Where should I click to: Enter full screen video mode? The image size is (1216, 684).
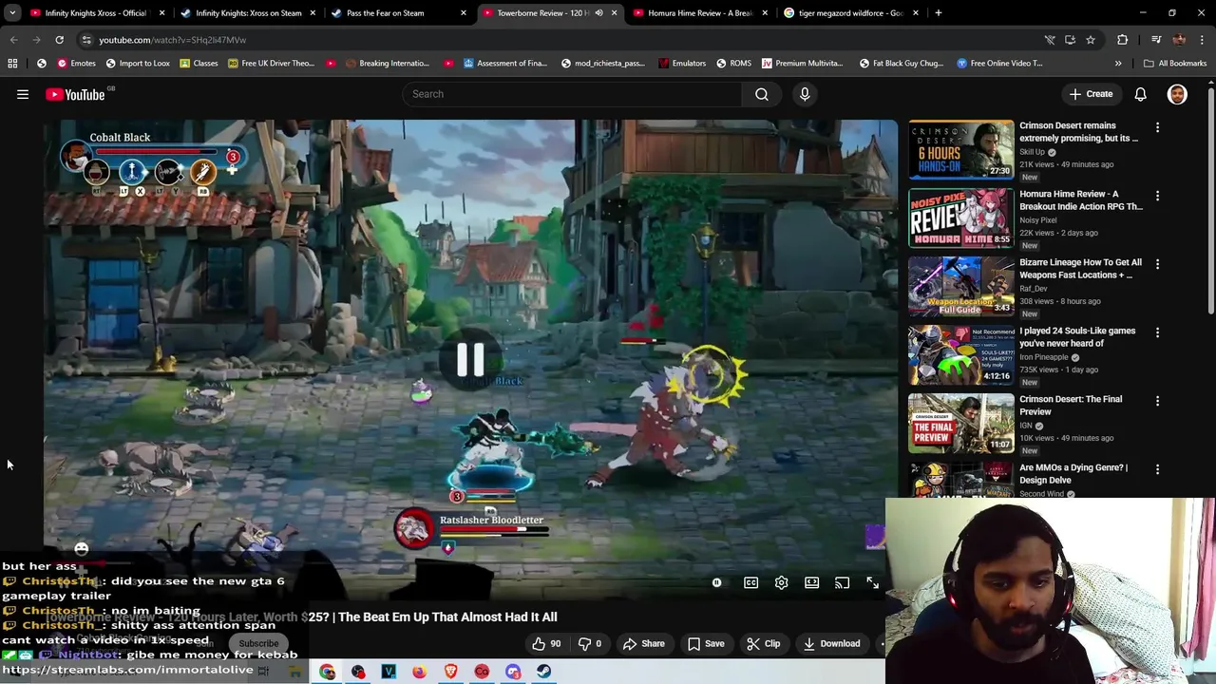click(872, 582)
